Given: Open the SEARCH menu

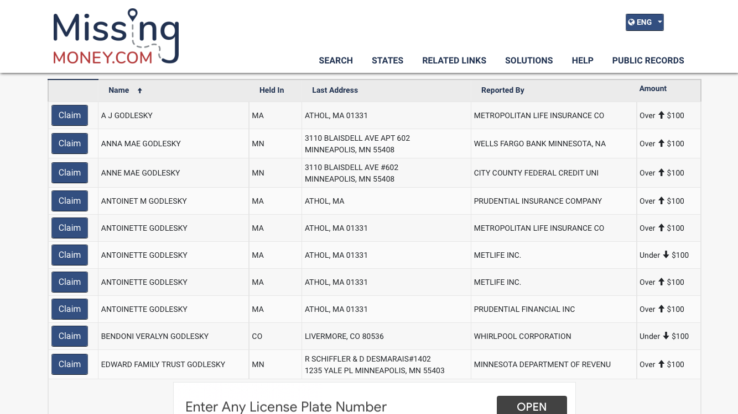Looking at the screenshot, I should (x=336, y=61).
